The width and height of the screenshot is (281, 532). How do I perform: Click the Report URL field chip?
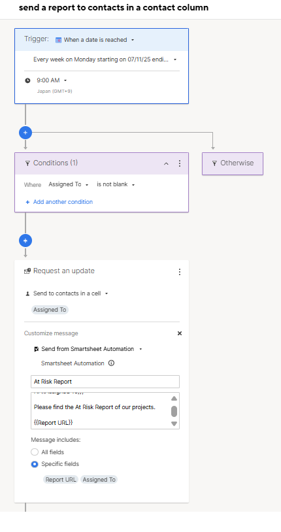61,480
